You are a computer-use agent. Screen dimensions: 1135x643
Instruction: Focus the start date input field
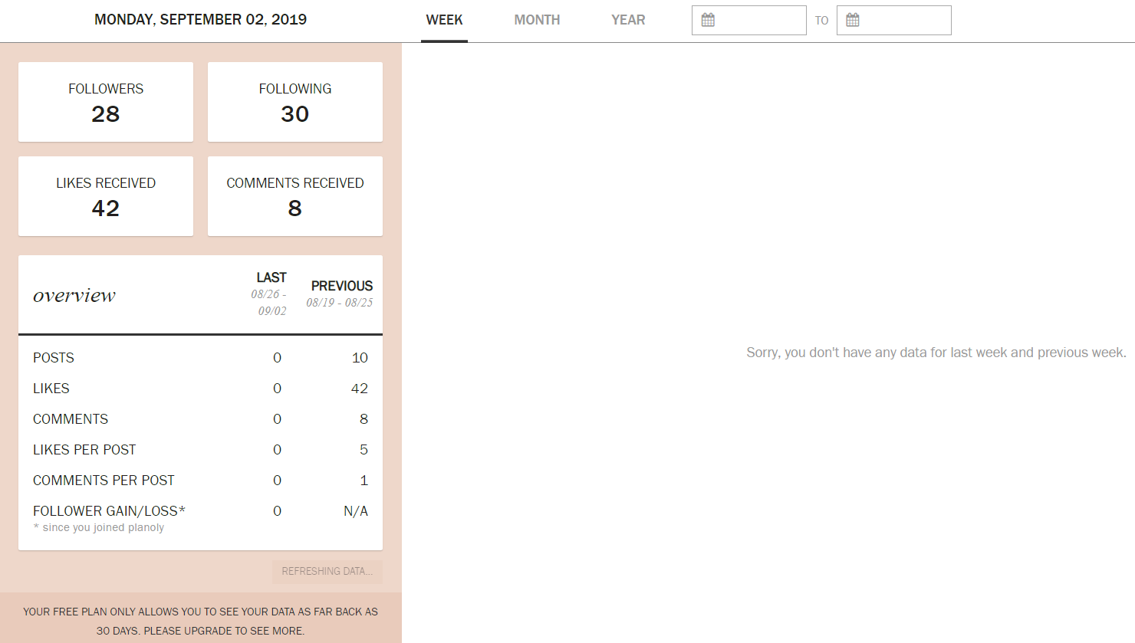point(758,20)
